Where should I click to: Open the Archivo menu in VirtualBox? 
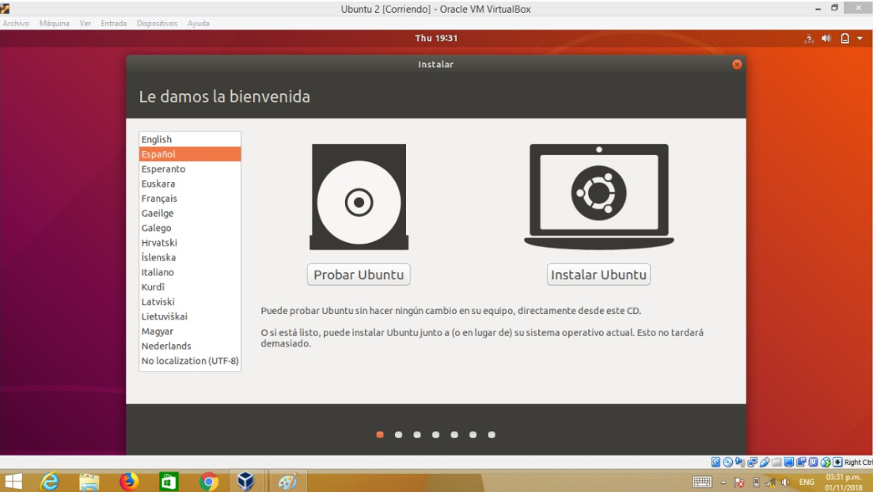click(16, 24)
